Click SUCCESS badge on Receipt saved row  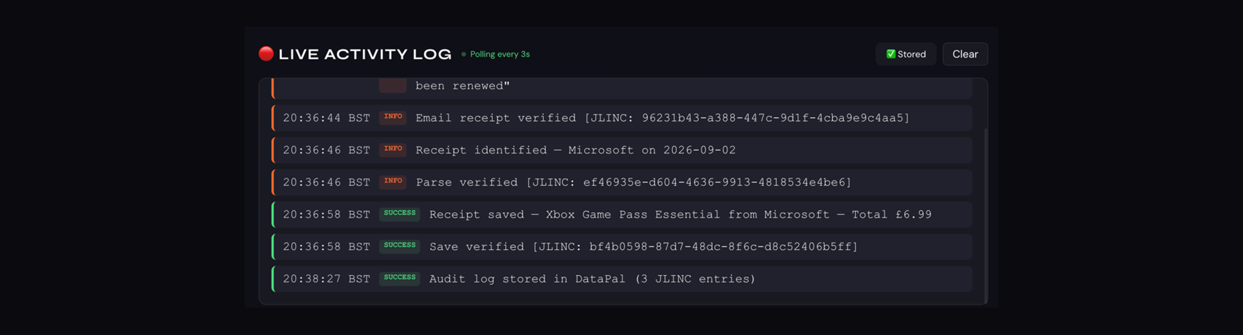tap(399, 214)
